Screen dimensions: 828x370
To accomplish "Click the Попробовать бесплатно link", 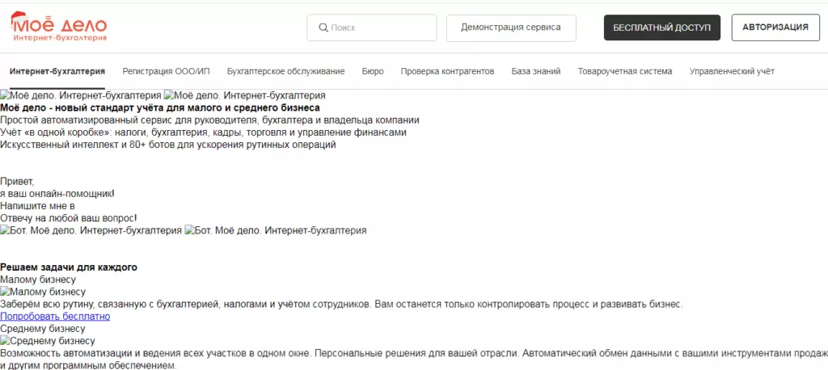I will 55,317.
